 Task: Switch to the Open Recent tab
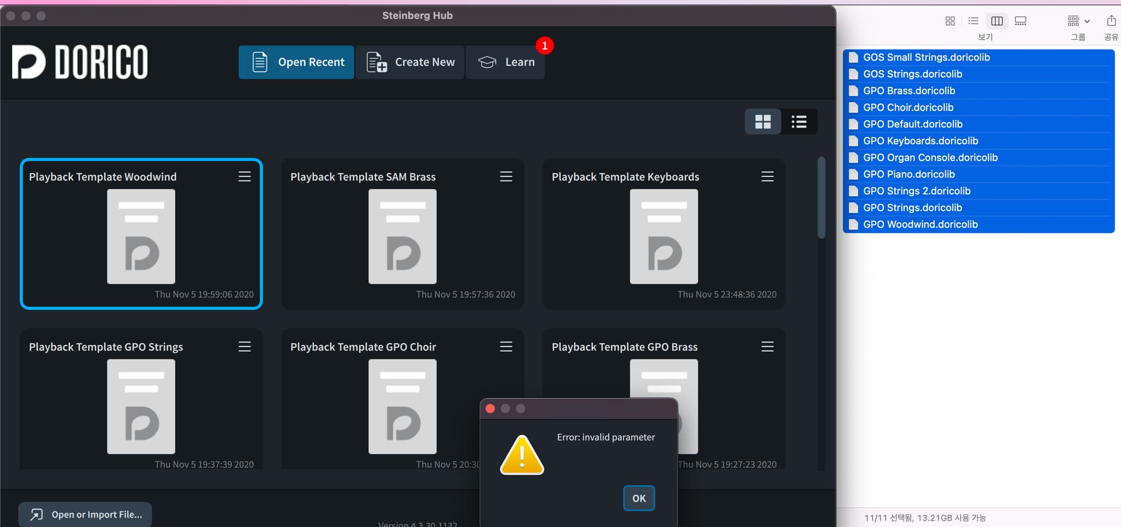coord(296,62)
